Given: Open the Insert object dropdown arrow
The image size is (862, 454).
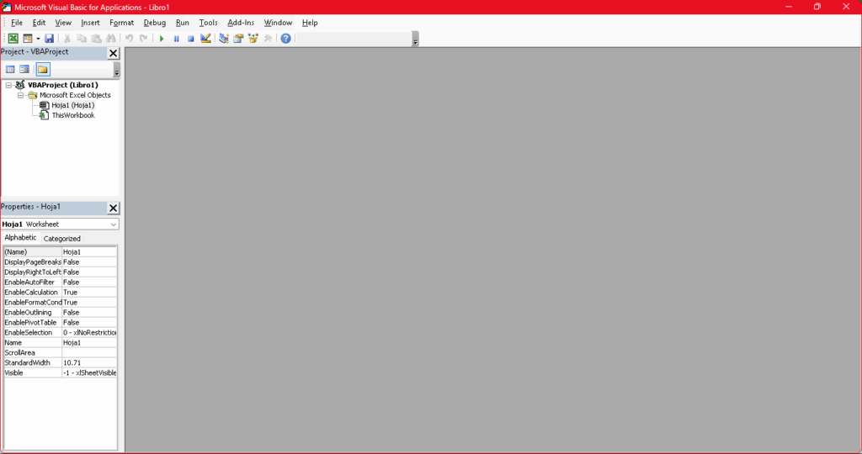Looking at the screenshot, I should (38, 39).
